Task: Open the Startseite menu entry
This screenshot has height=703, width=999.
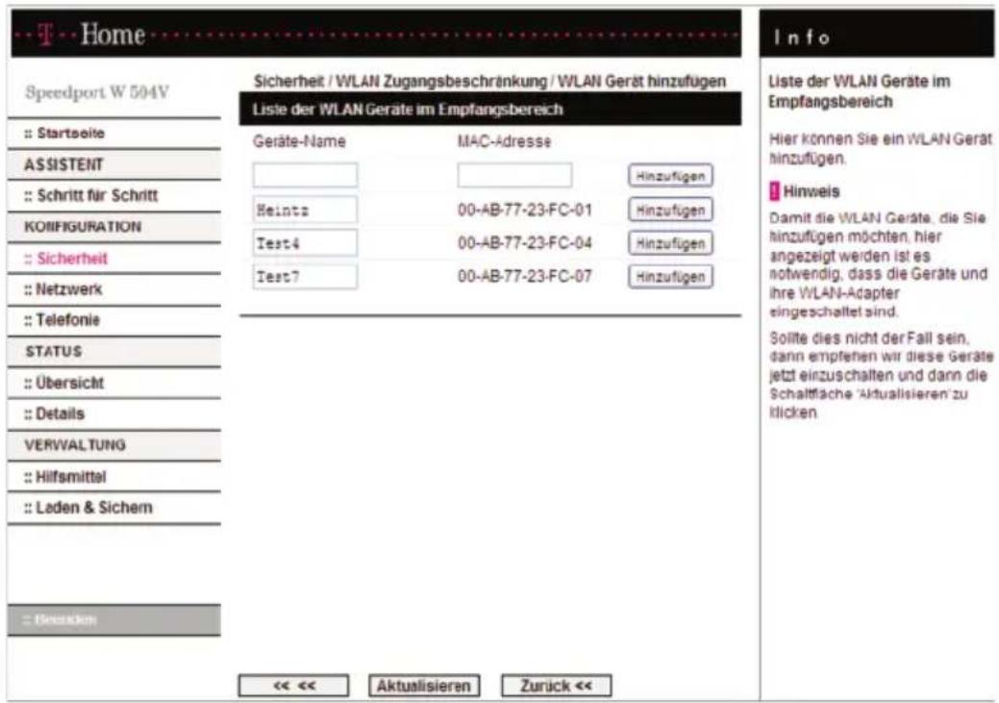Action: click(x=64, y=134)
